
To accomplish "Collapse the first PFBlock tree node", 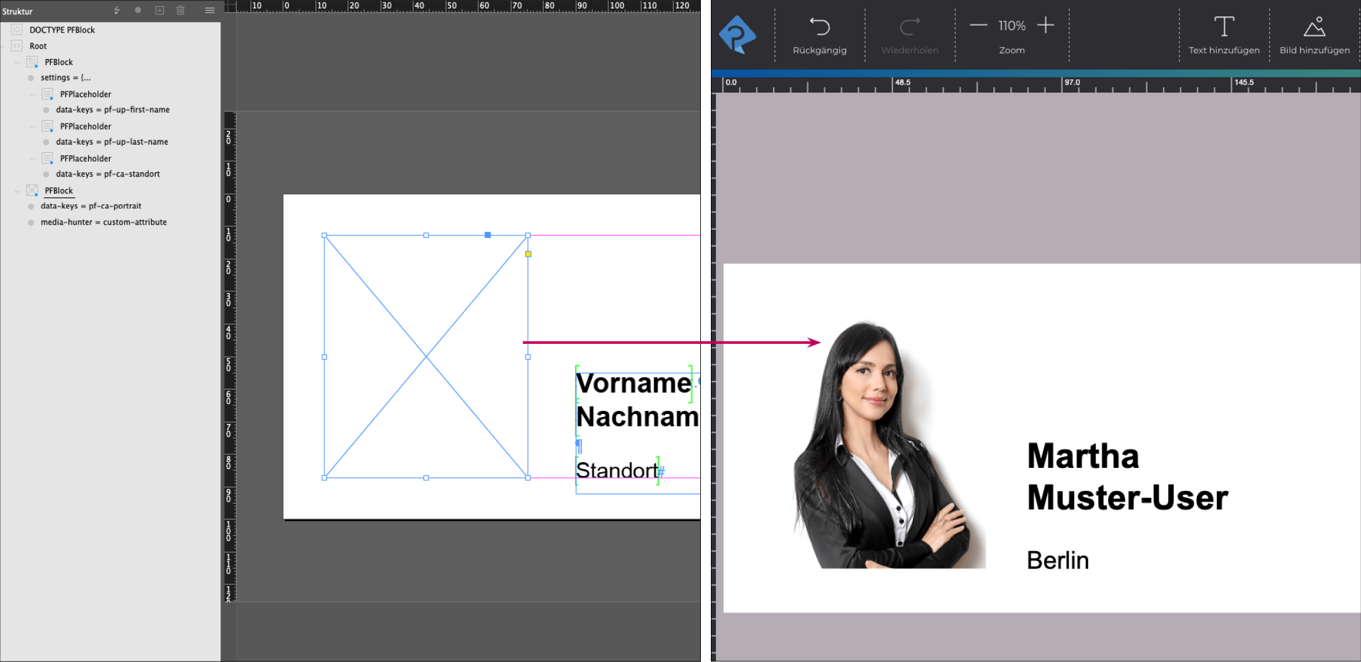I will [17, 63].
